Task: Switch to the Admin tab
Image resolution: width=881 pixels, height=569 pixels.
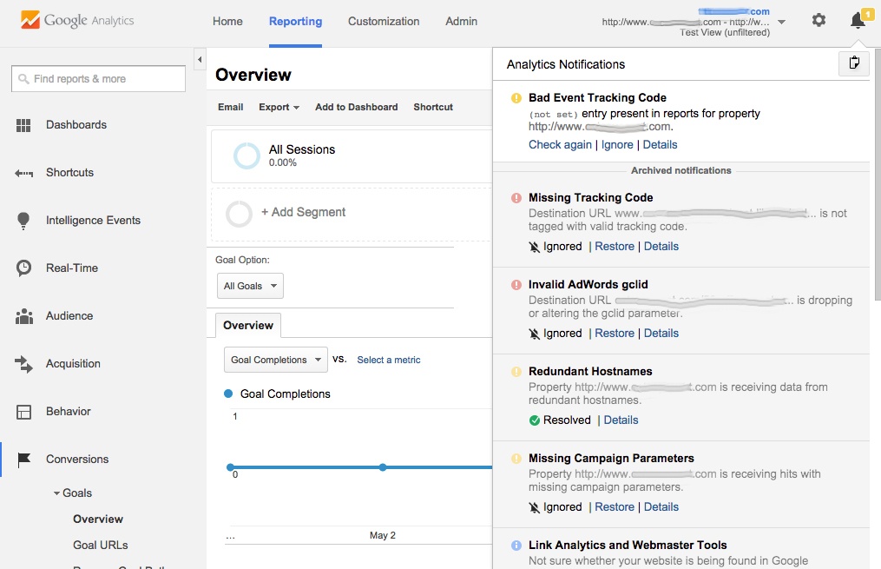Action: coord(461,21)
